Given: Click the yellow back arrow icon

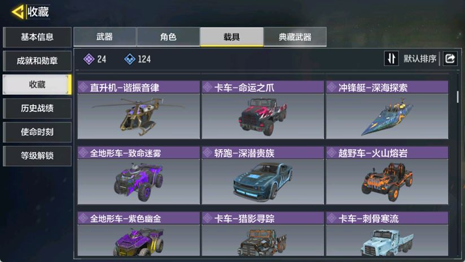Looking at the screenshot, I should pyautogui.click(x=17, y=12).
